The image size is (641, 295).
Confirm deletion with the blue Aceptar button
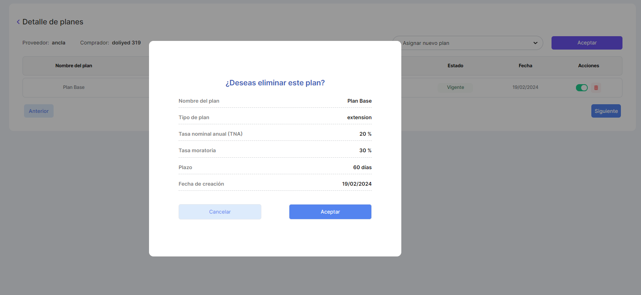(x=330, y=212)
